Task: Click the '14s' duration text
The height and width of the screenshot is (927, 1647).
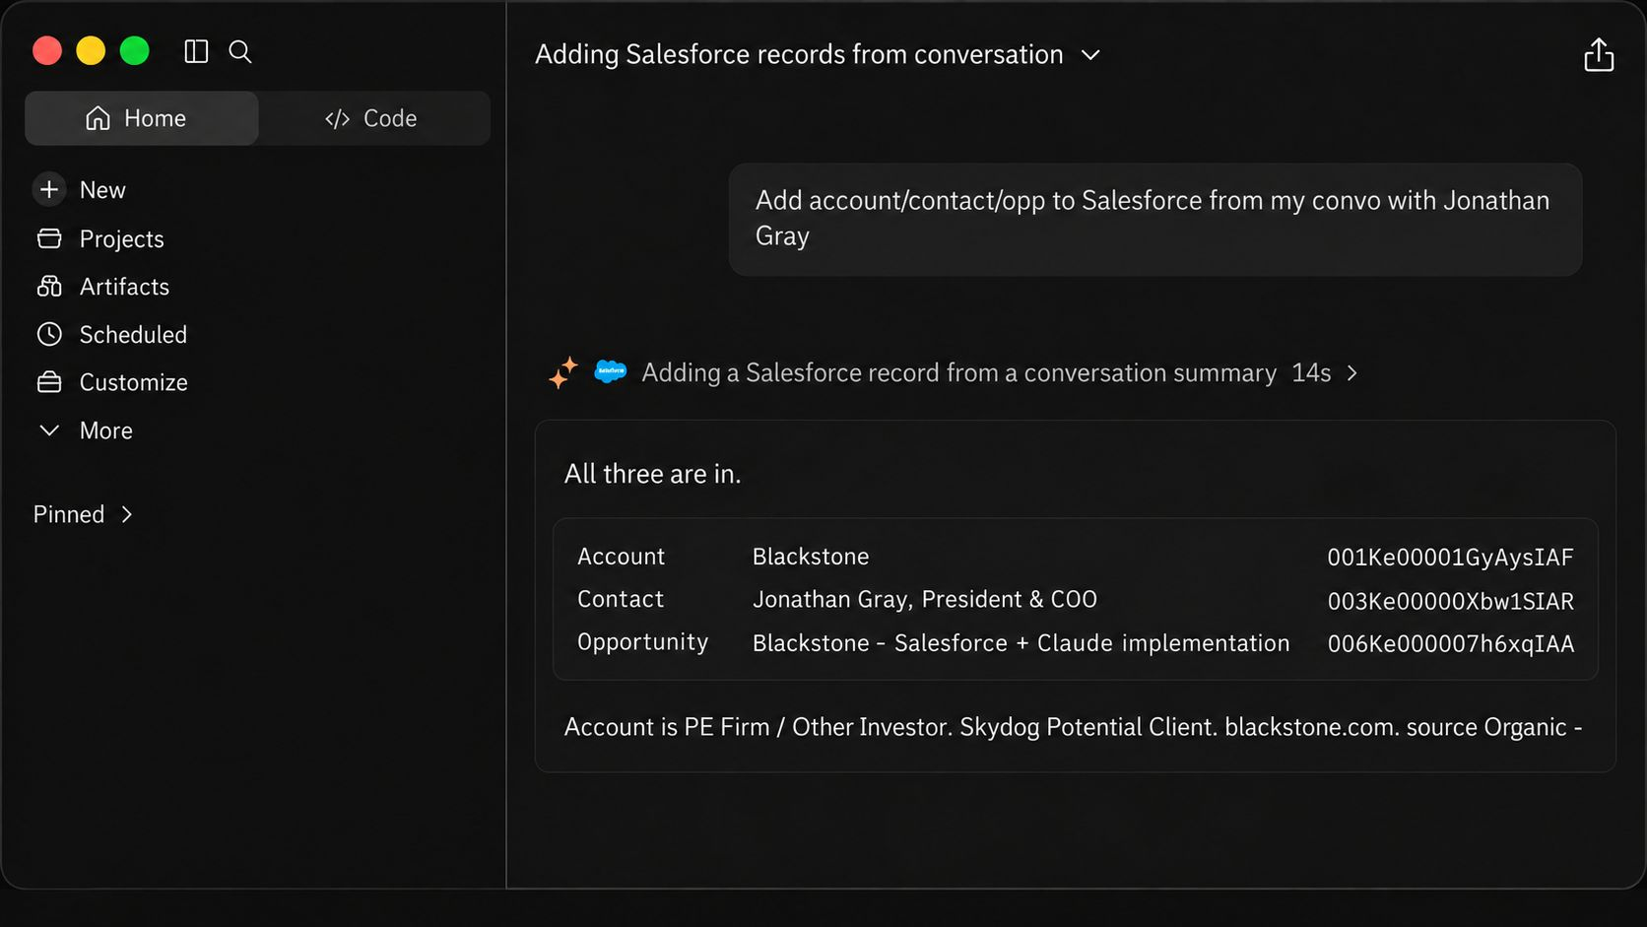Action: pyautogui.click(x=1311, y=373)
